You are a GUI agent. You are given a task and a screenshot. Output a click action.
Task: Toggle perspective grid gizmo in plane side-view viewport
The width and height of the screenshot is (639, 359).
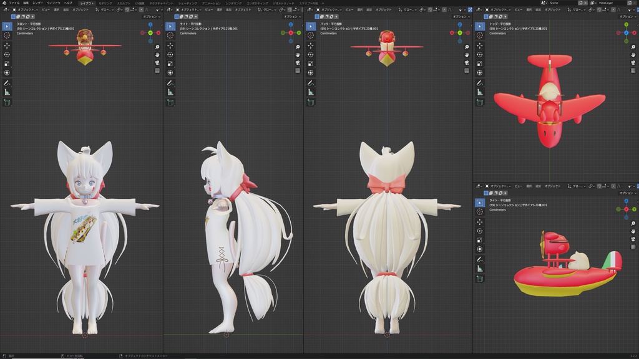(x=633, y=247)
